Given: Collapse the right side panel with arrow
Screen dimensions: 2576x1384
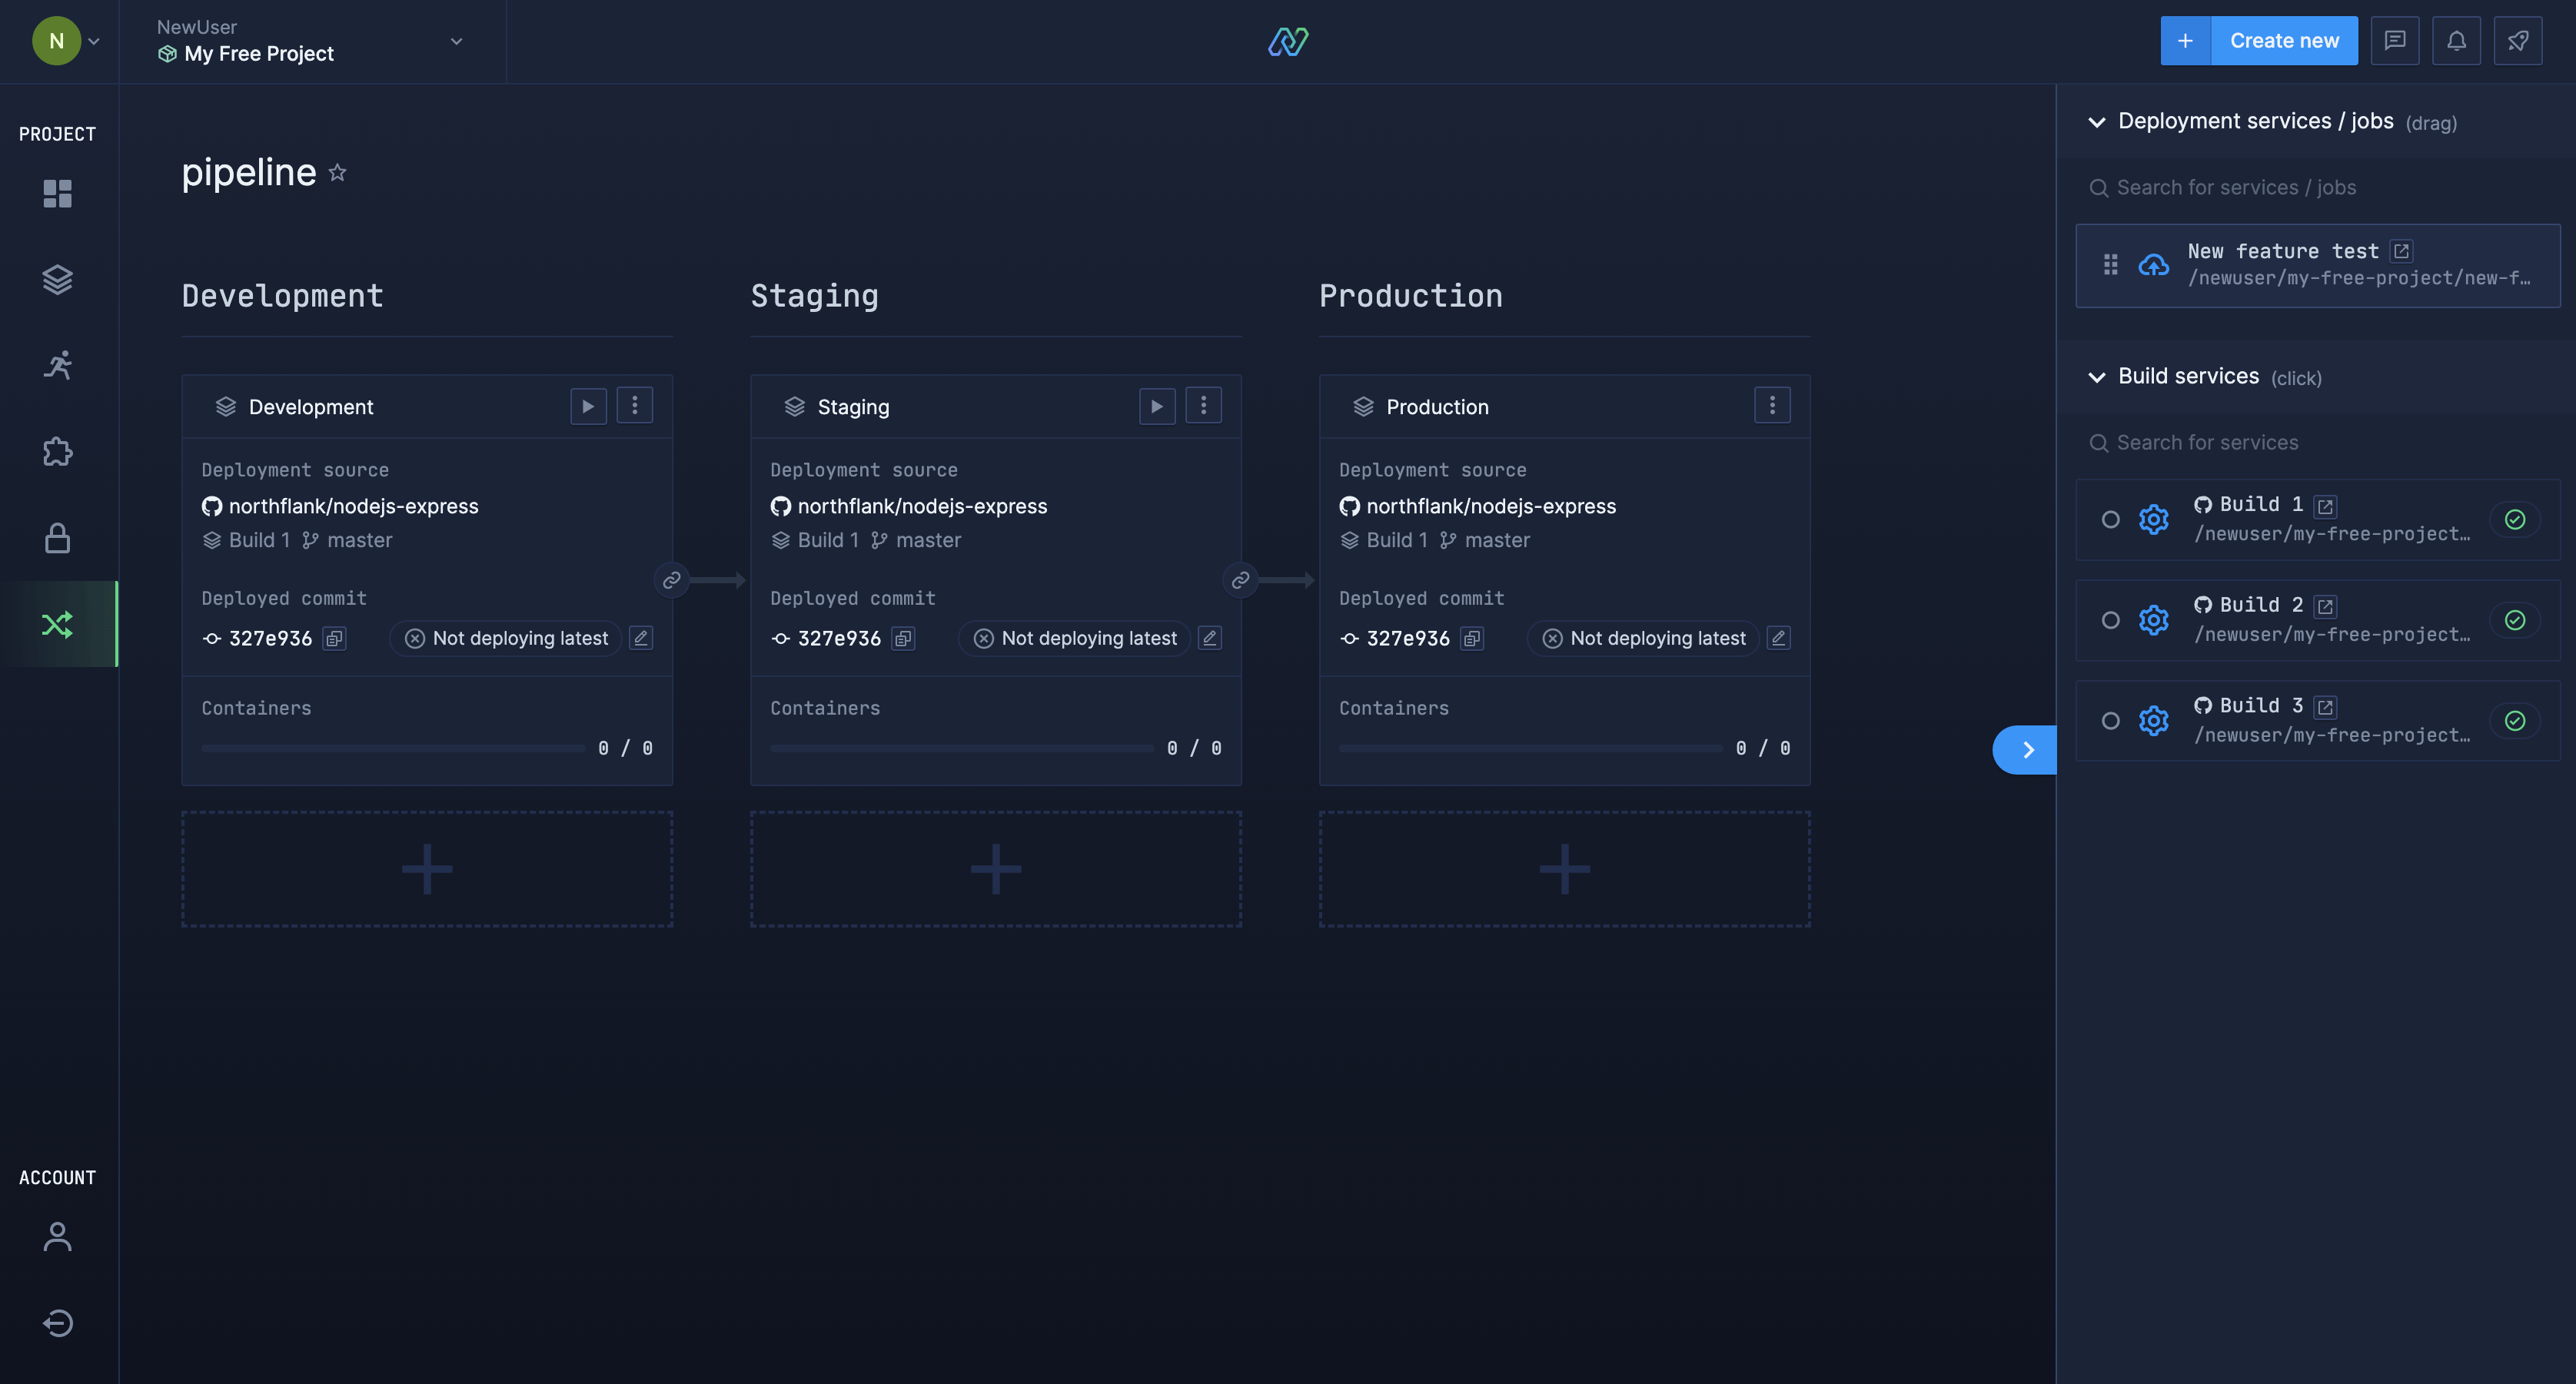Looking at the screenshot, I should 2025,750.
